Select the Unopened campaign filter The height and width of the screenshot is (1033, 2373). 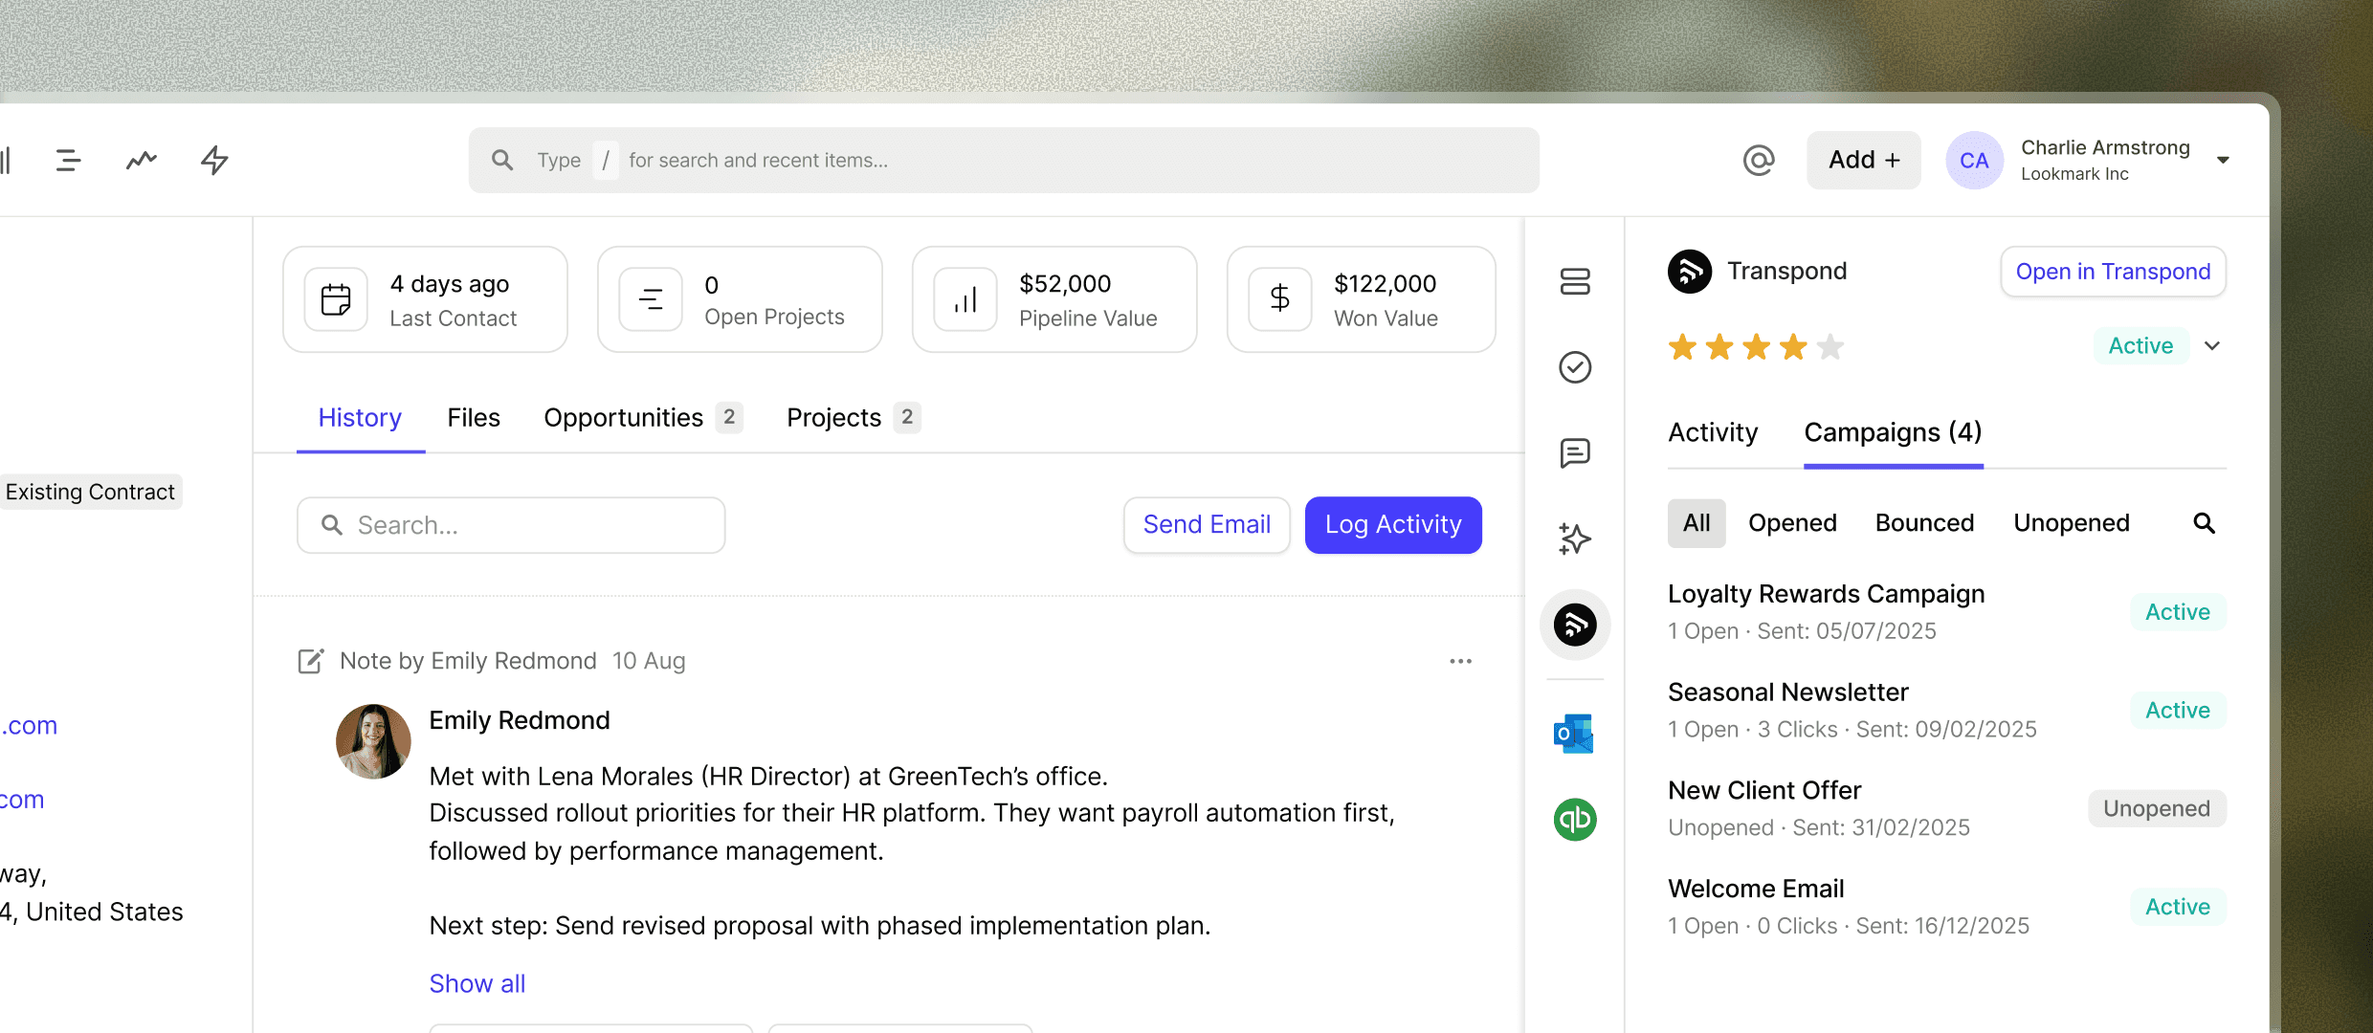2071,522
